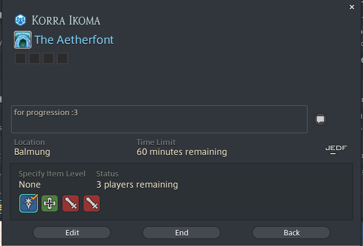Click the '60 minutes remaining' time limit
The height and width of the screenshot is (246, 363).
(182, 152)
